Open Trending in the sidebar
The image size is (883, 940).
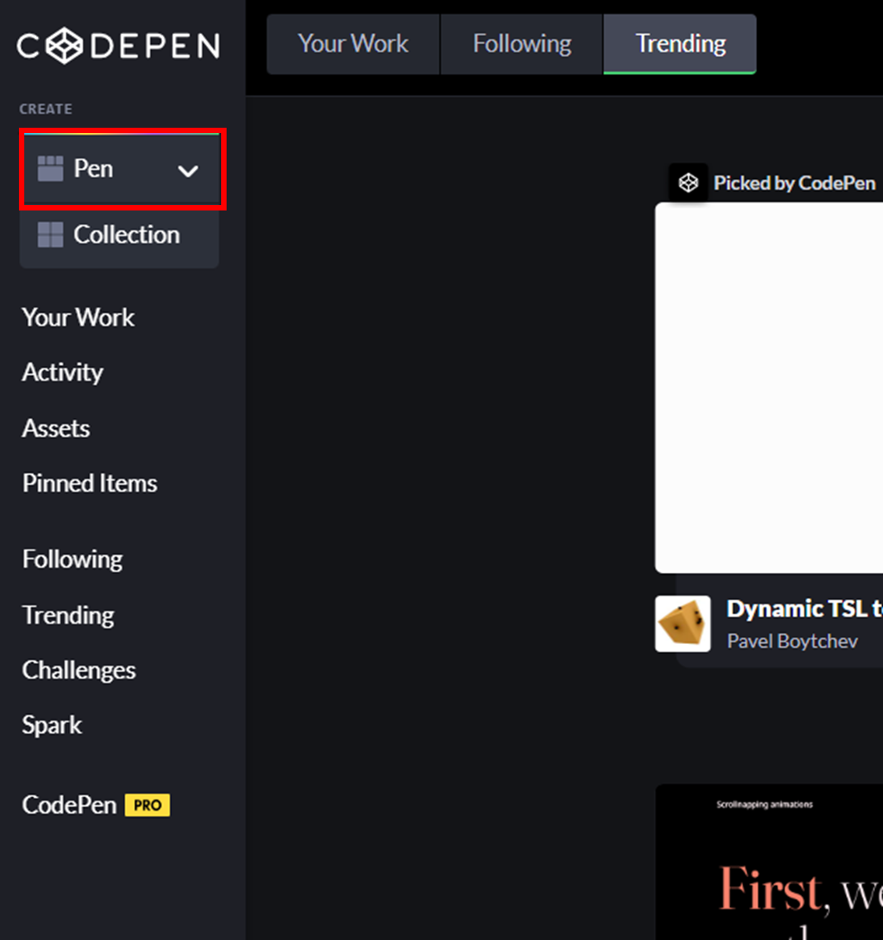[x=68, y=615]
